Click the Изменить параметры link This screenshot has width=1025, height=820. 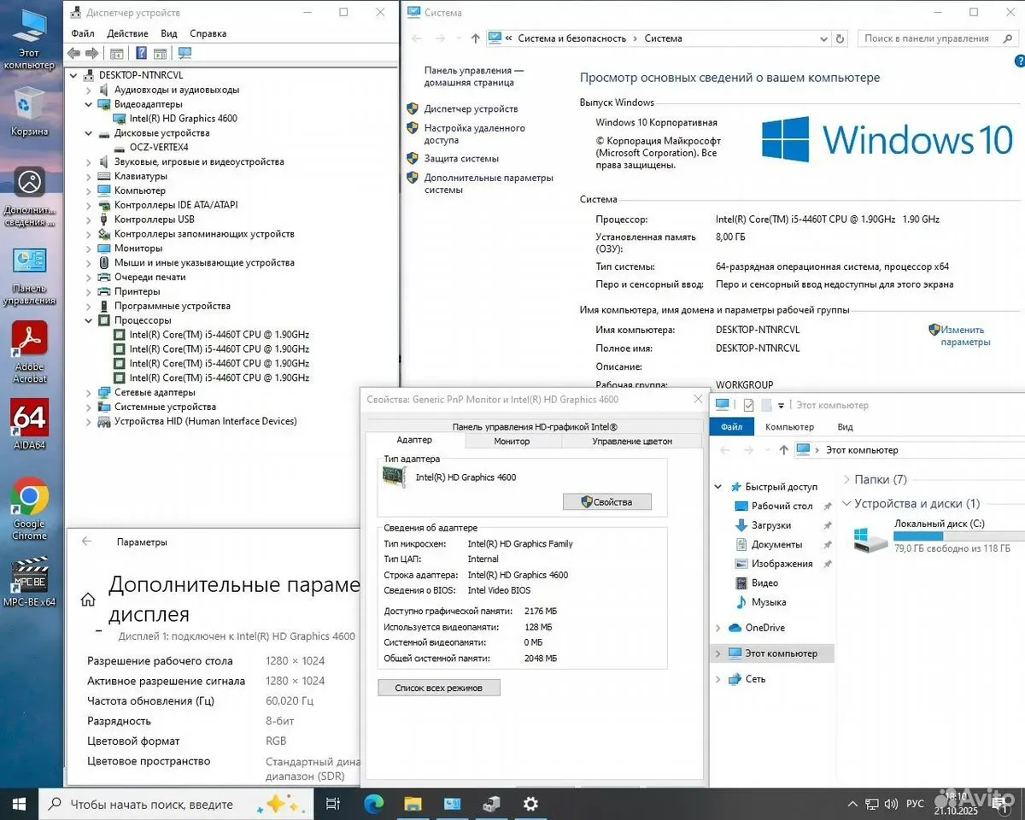[965, 336]
